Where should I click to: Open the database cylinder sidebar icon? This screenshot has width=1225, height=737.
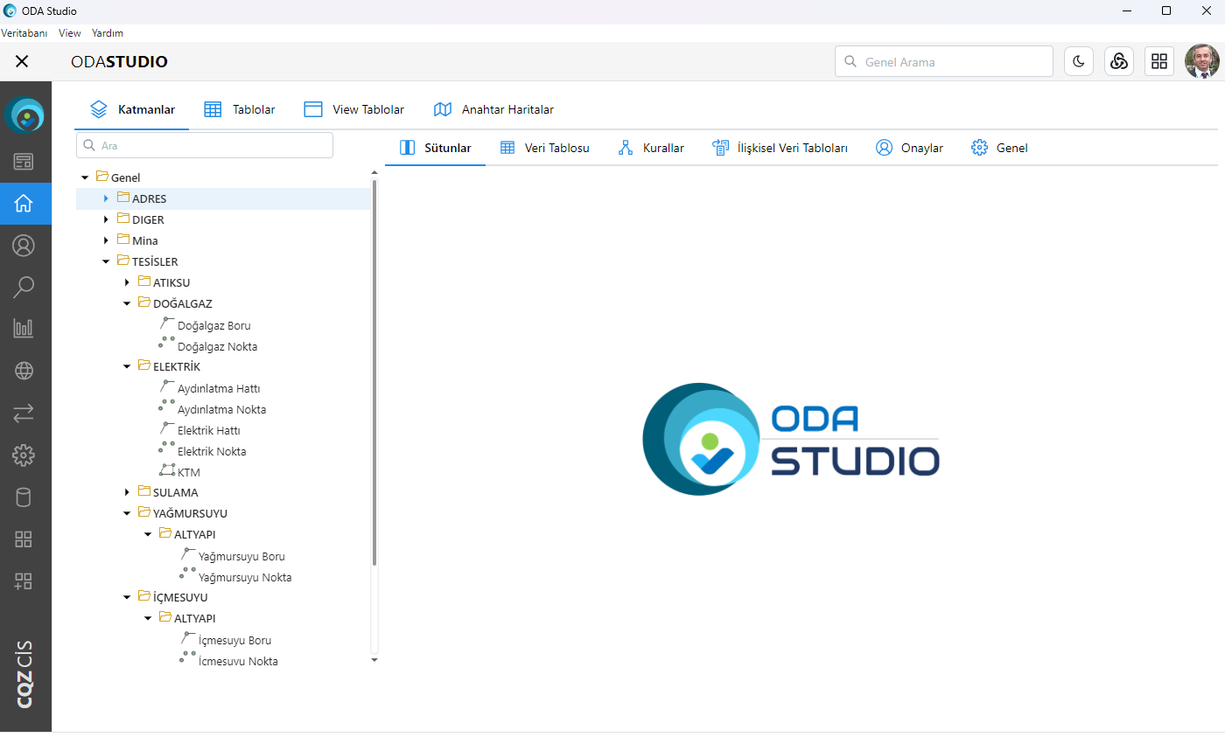24,497
